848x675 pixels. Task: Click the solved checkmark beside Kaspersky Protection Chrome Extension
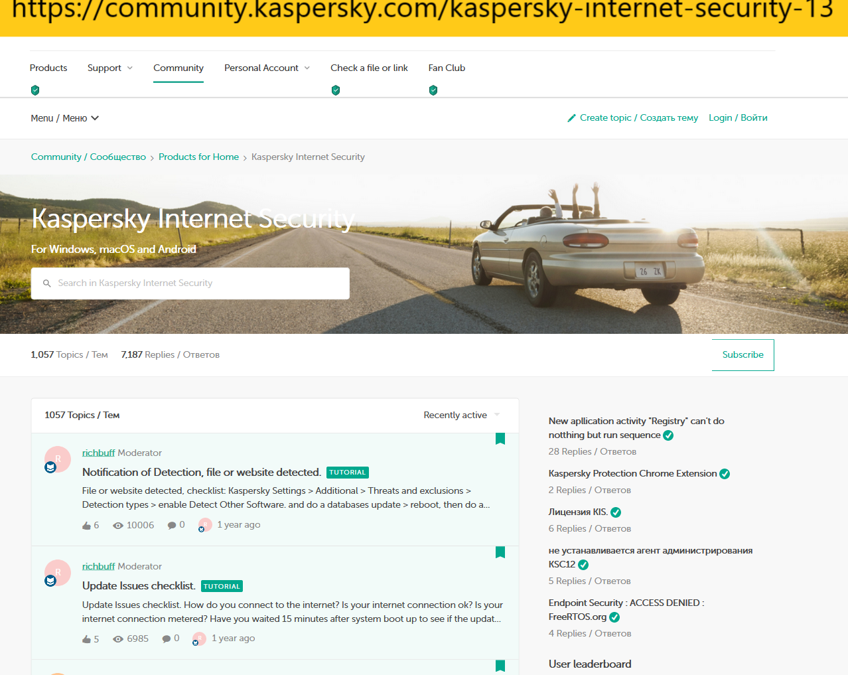click(725, 474)
